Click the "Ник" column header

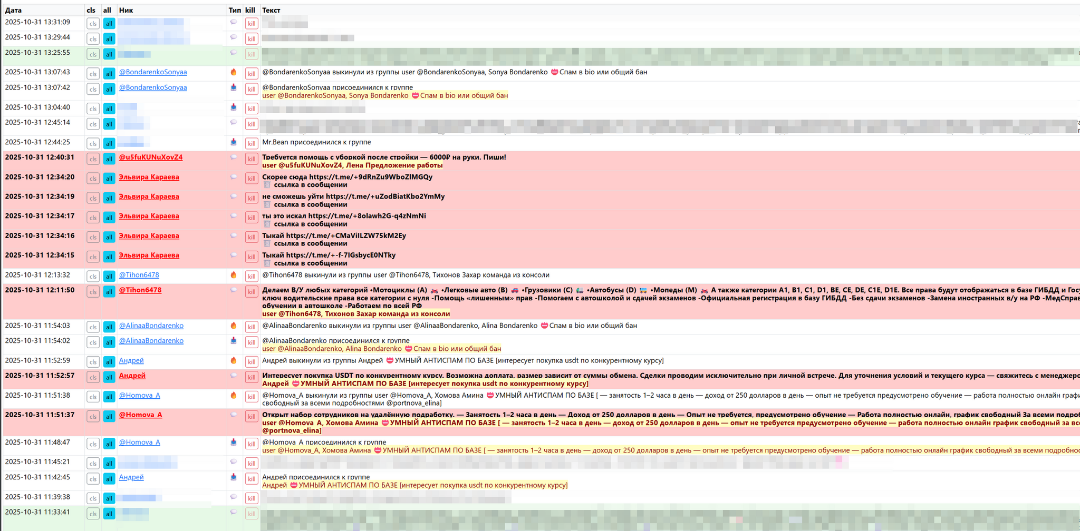click(126, 10)
